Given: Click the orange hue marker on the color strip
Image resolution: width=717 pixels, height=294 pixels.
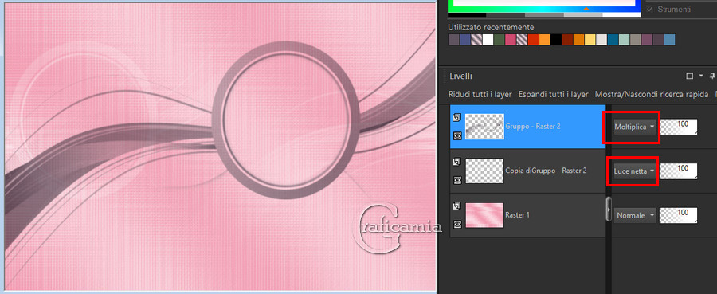Looking at the screenshot, I should pos(586,9).
